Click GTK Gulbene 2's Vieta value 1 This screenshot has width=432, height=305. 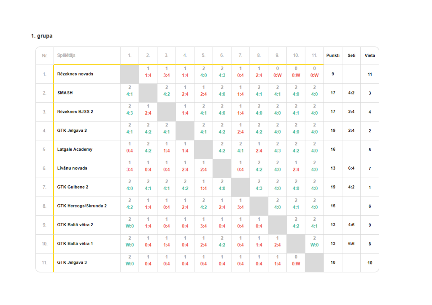pyautogui.click(x=370, y=187)
